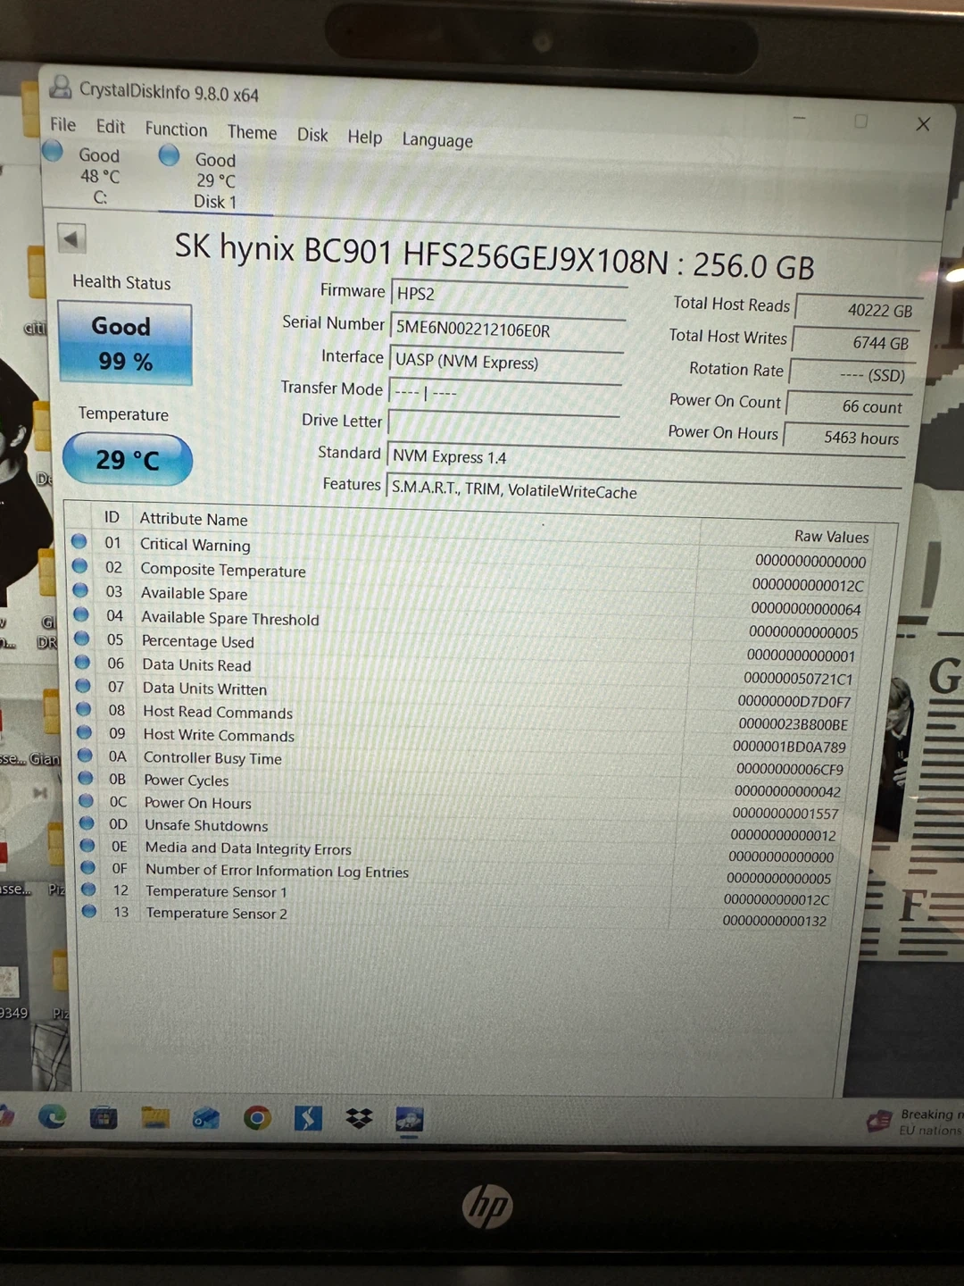Click the CrystalDiskInfo title bar app icon
This screenshot has height=1286, width=964.
(60, 87)
